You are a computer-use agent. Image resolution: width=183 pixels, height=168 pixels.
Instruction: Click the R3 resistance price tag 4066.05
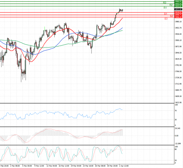178,2
